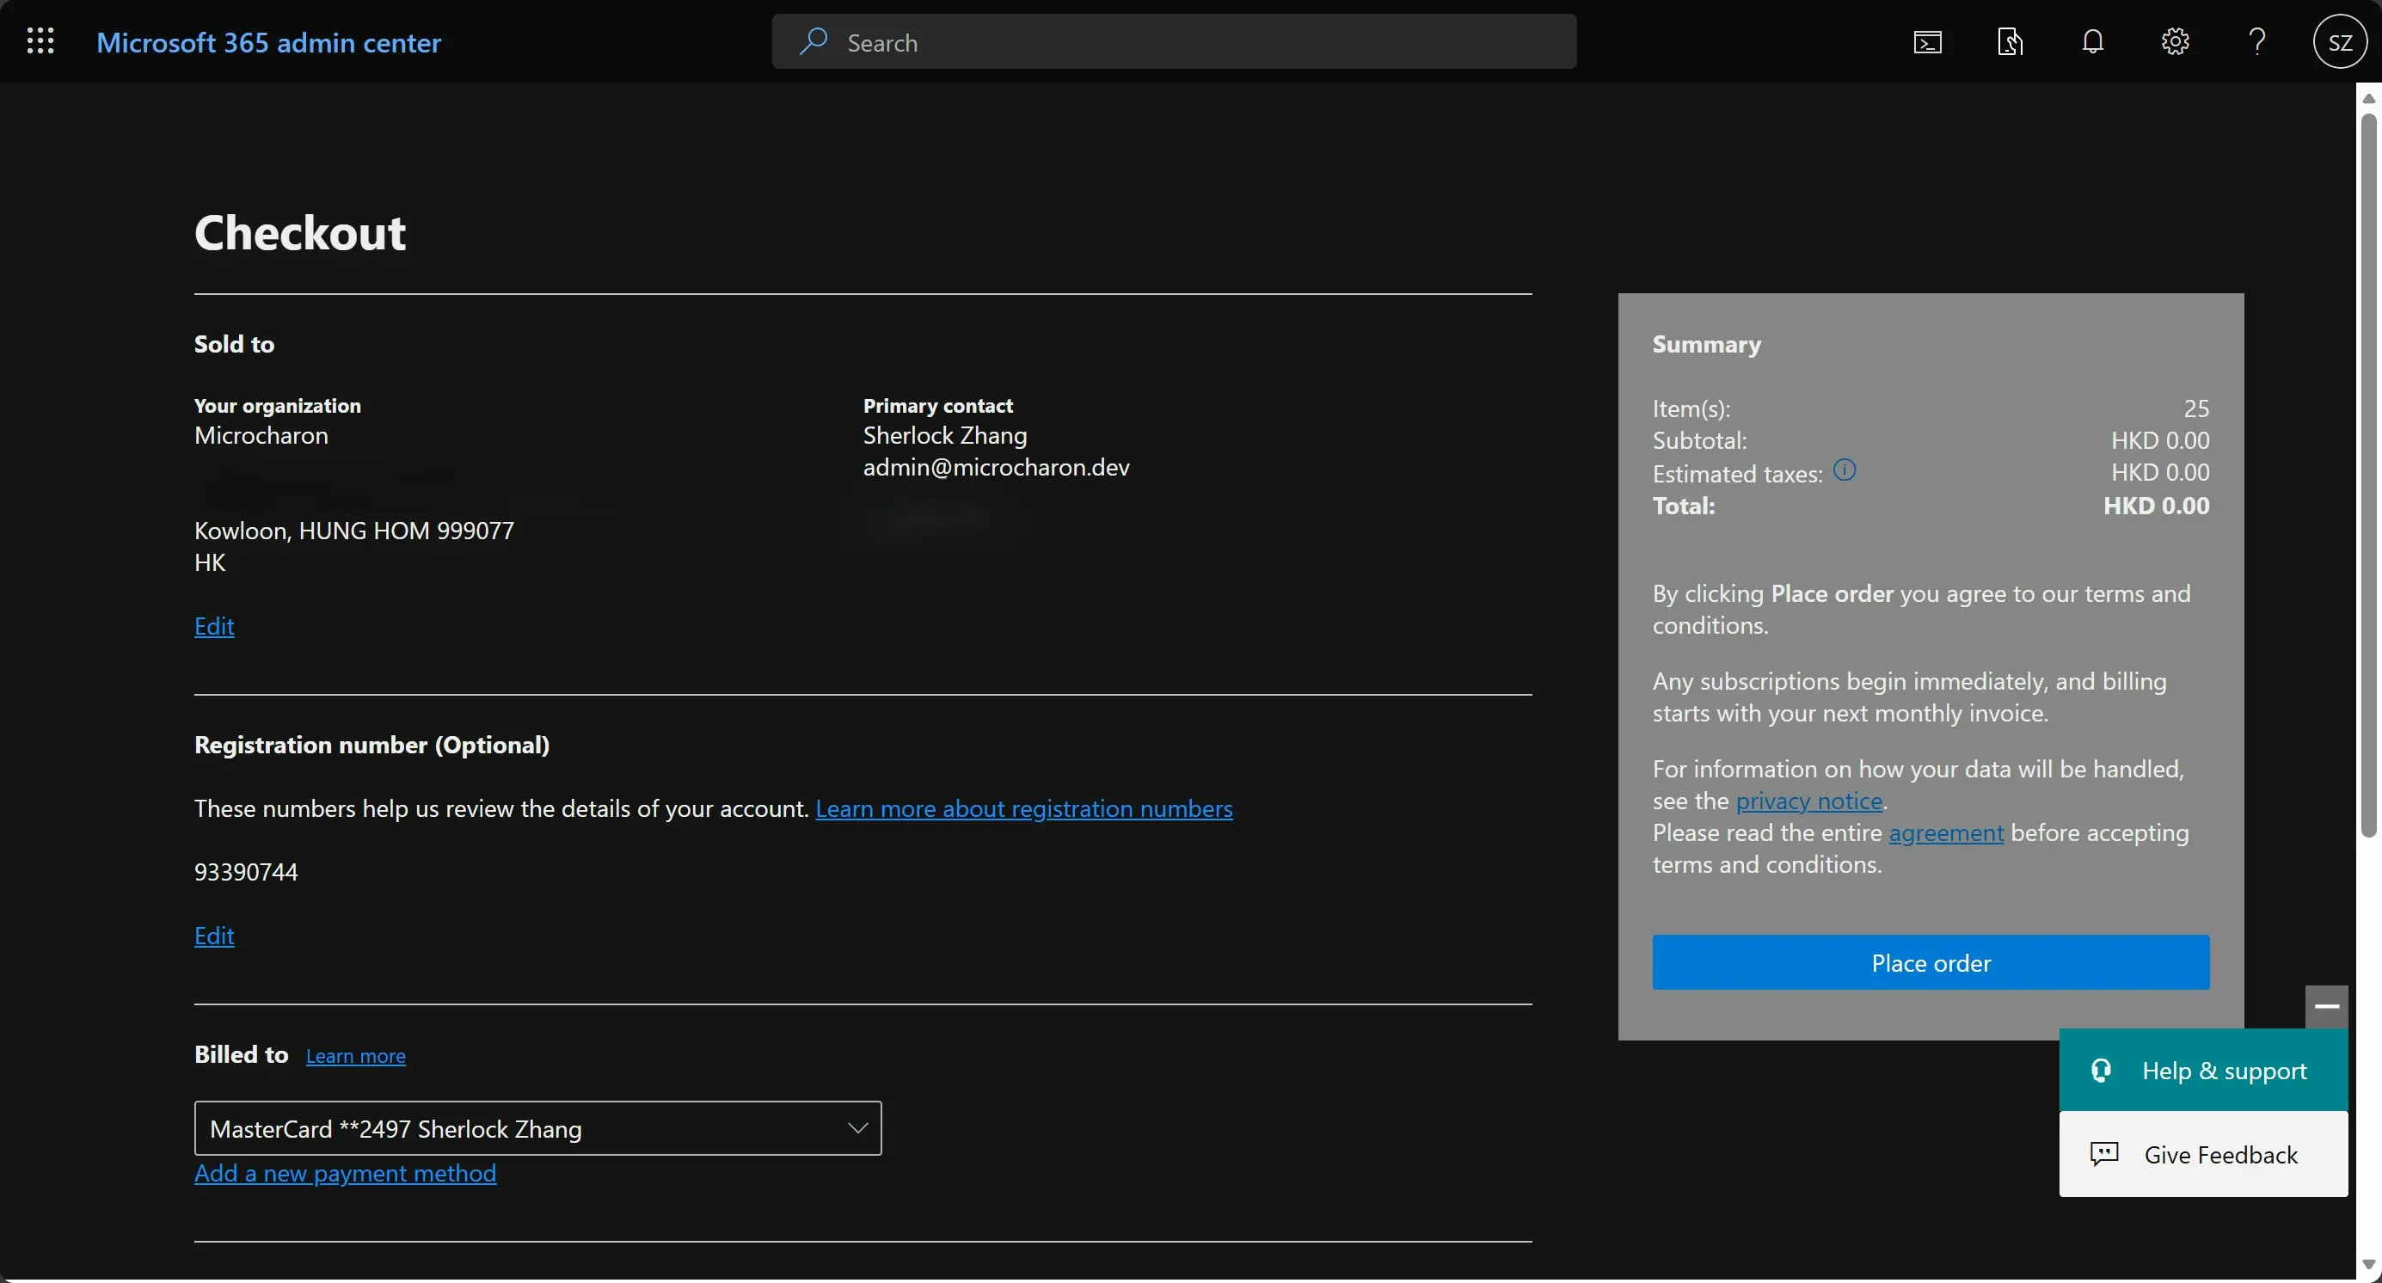Click the Give Feedback button
Viewport: 2382px width, 1283px height.
point(2202,1155)
